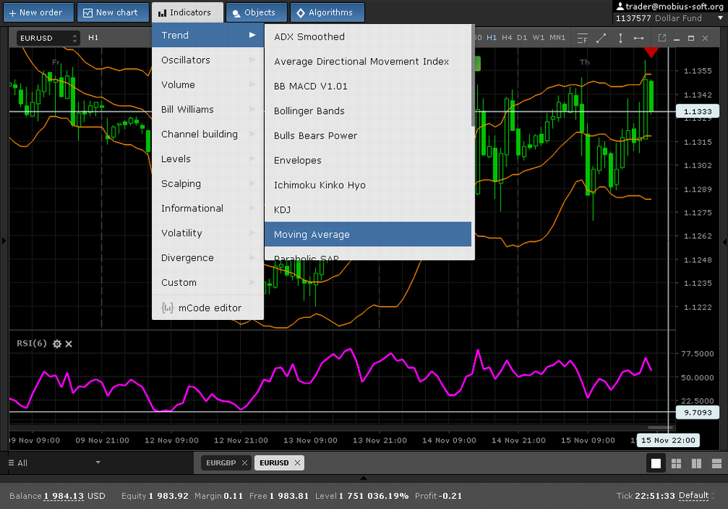
Task: Add the BB MACD V1.01 indicator
Action: point(368,86)
